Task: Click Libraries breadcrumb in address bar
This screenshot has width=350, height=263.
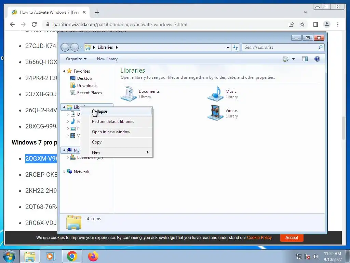Action: tap(105, 47)
